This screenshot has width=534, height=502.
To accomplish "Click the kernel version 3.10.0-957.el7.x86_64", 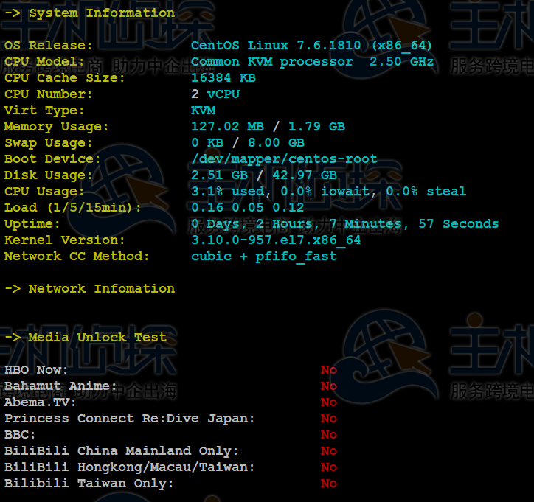I will [276, 240].
